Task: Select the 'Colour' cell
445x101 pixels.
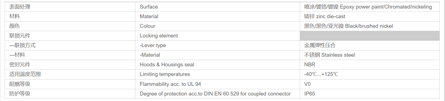Action: 217,26
